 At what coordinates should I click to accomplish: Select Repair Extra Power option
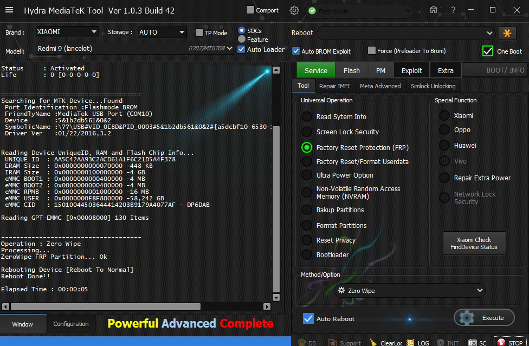coord(444,178)
